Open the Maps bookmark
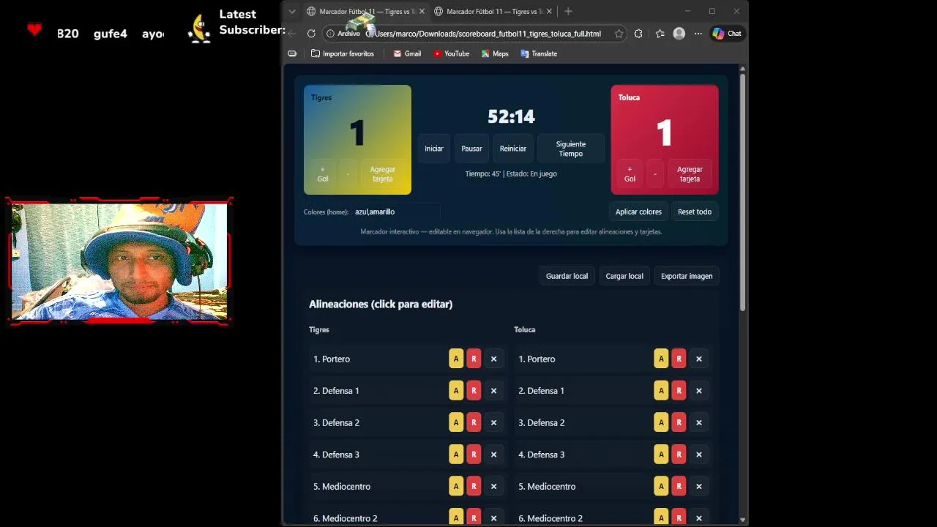Viewport: 937px width, 527px height. tap(494, 53)
